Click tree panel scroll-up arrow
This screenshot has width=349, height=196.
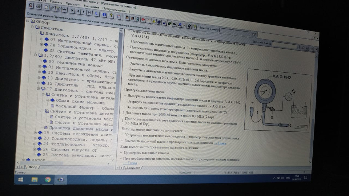(x=121, y=30)
